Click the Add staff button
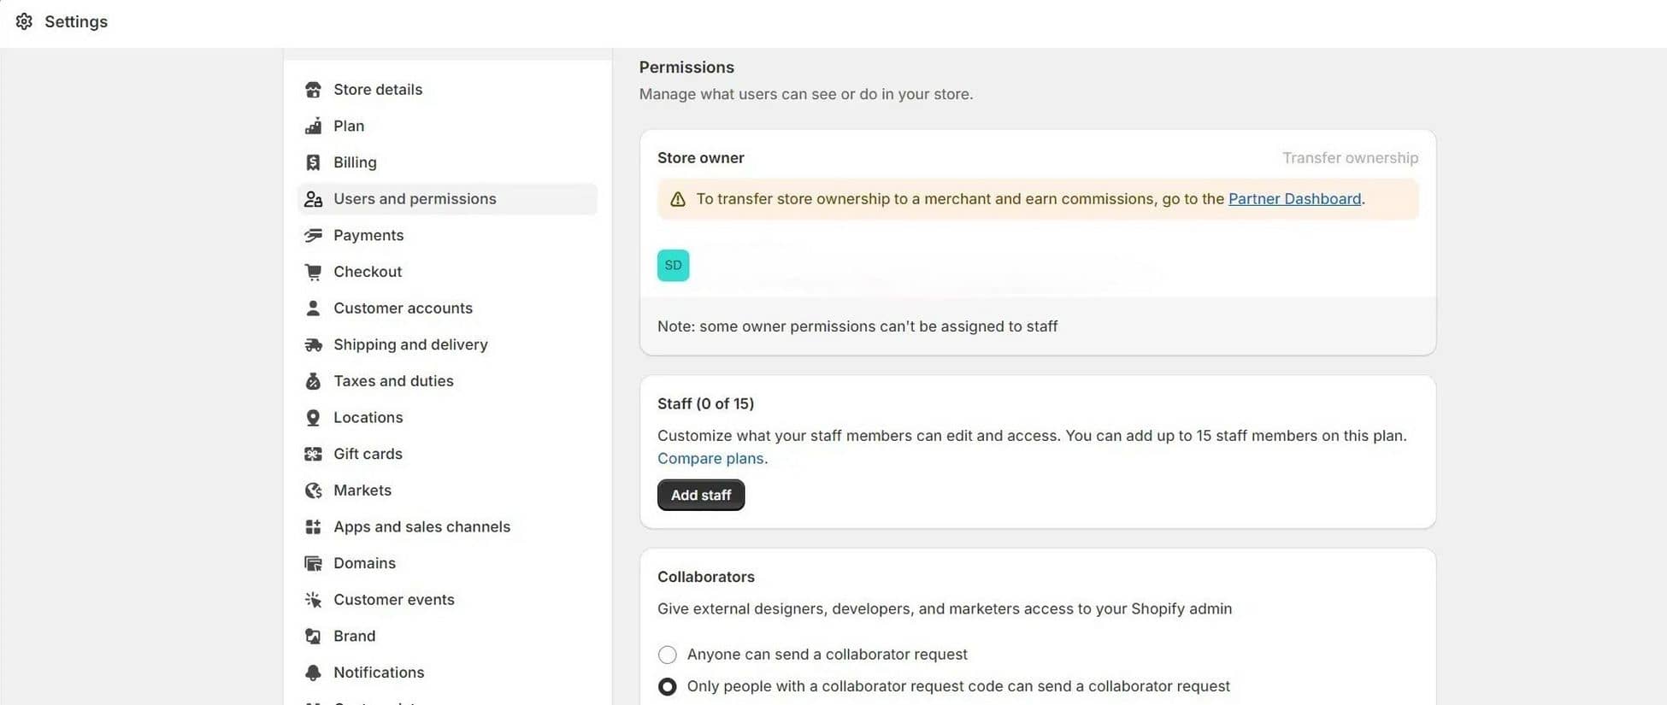This screenshot has height=705, width=1667. click(x=700, y=495)
